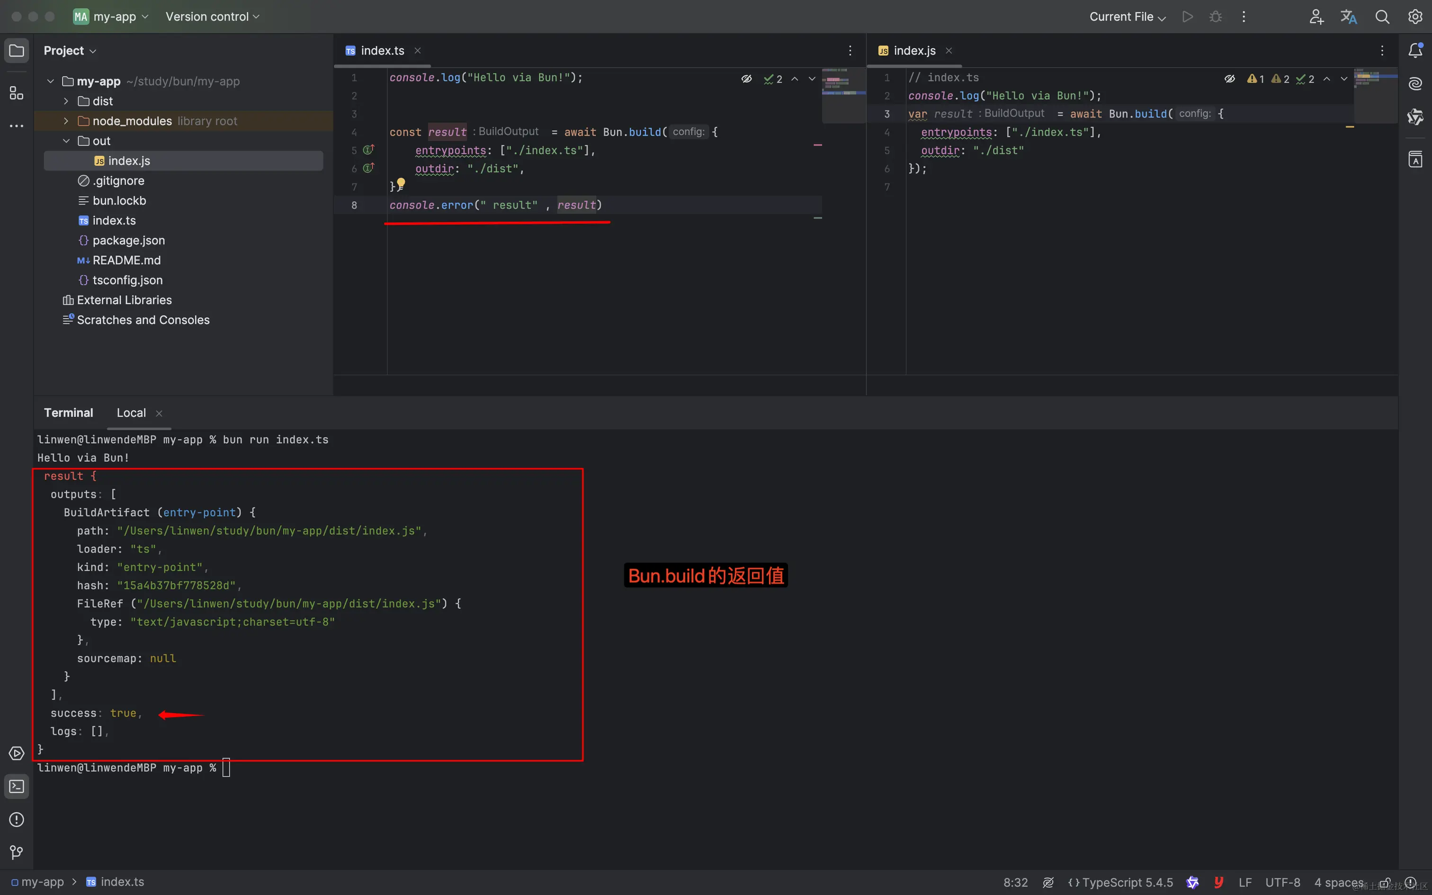The width and height of the screenshot is (1432, 895).
Task: Collapse the out folder
Action: coord(66,141)
